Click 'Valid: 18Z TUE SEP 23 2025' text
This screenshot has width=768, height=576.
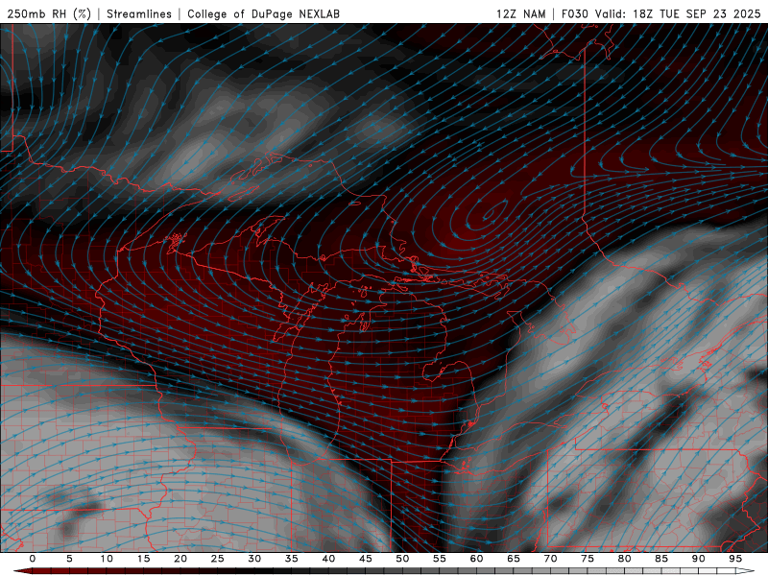[x=678, y=13]
